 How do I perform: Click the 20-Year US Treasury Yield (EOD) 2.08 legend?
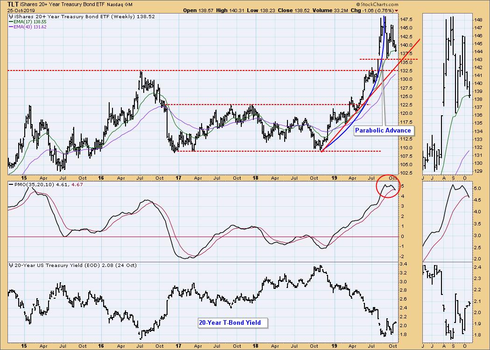tap(75, 266)
